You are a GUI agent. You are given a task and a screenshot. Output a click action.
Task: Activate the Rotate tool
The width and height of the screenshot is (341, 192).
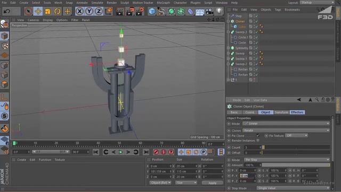[57, 11]
